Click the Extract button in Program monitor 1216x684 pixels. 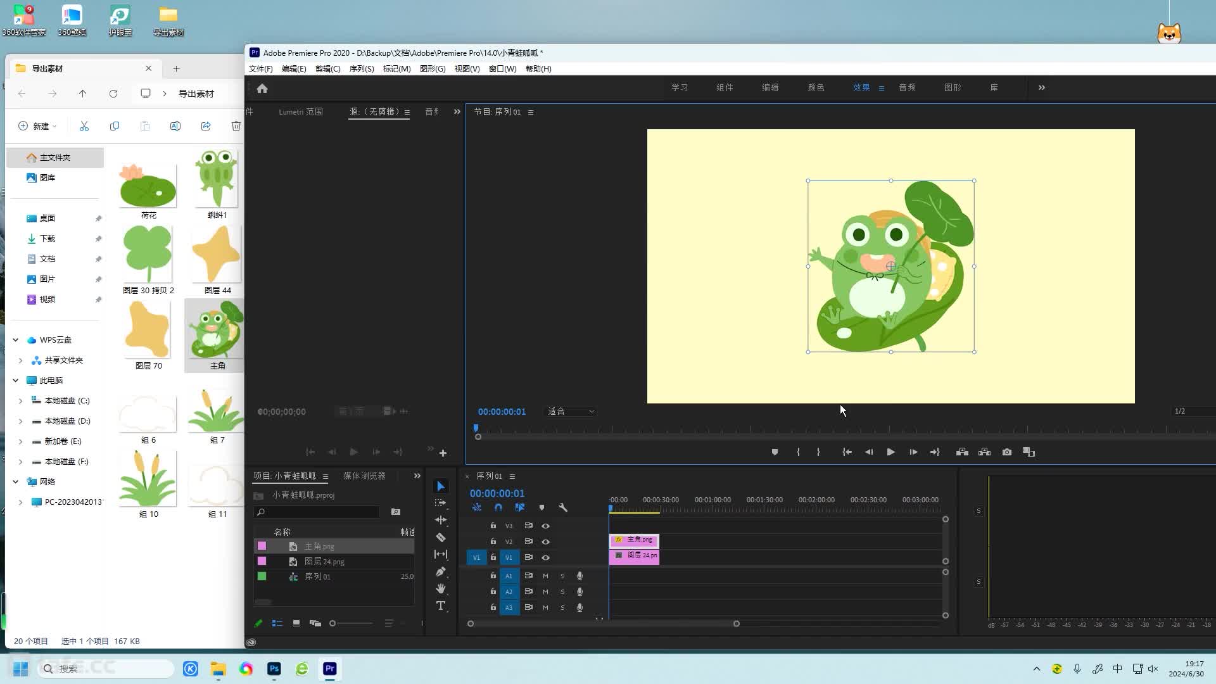[984, 452]
